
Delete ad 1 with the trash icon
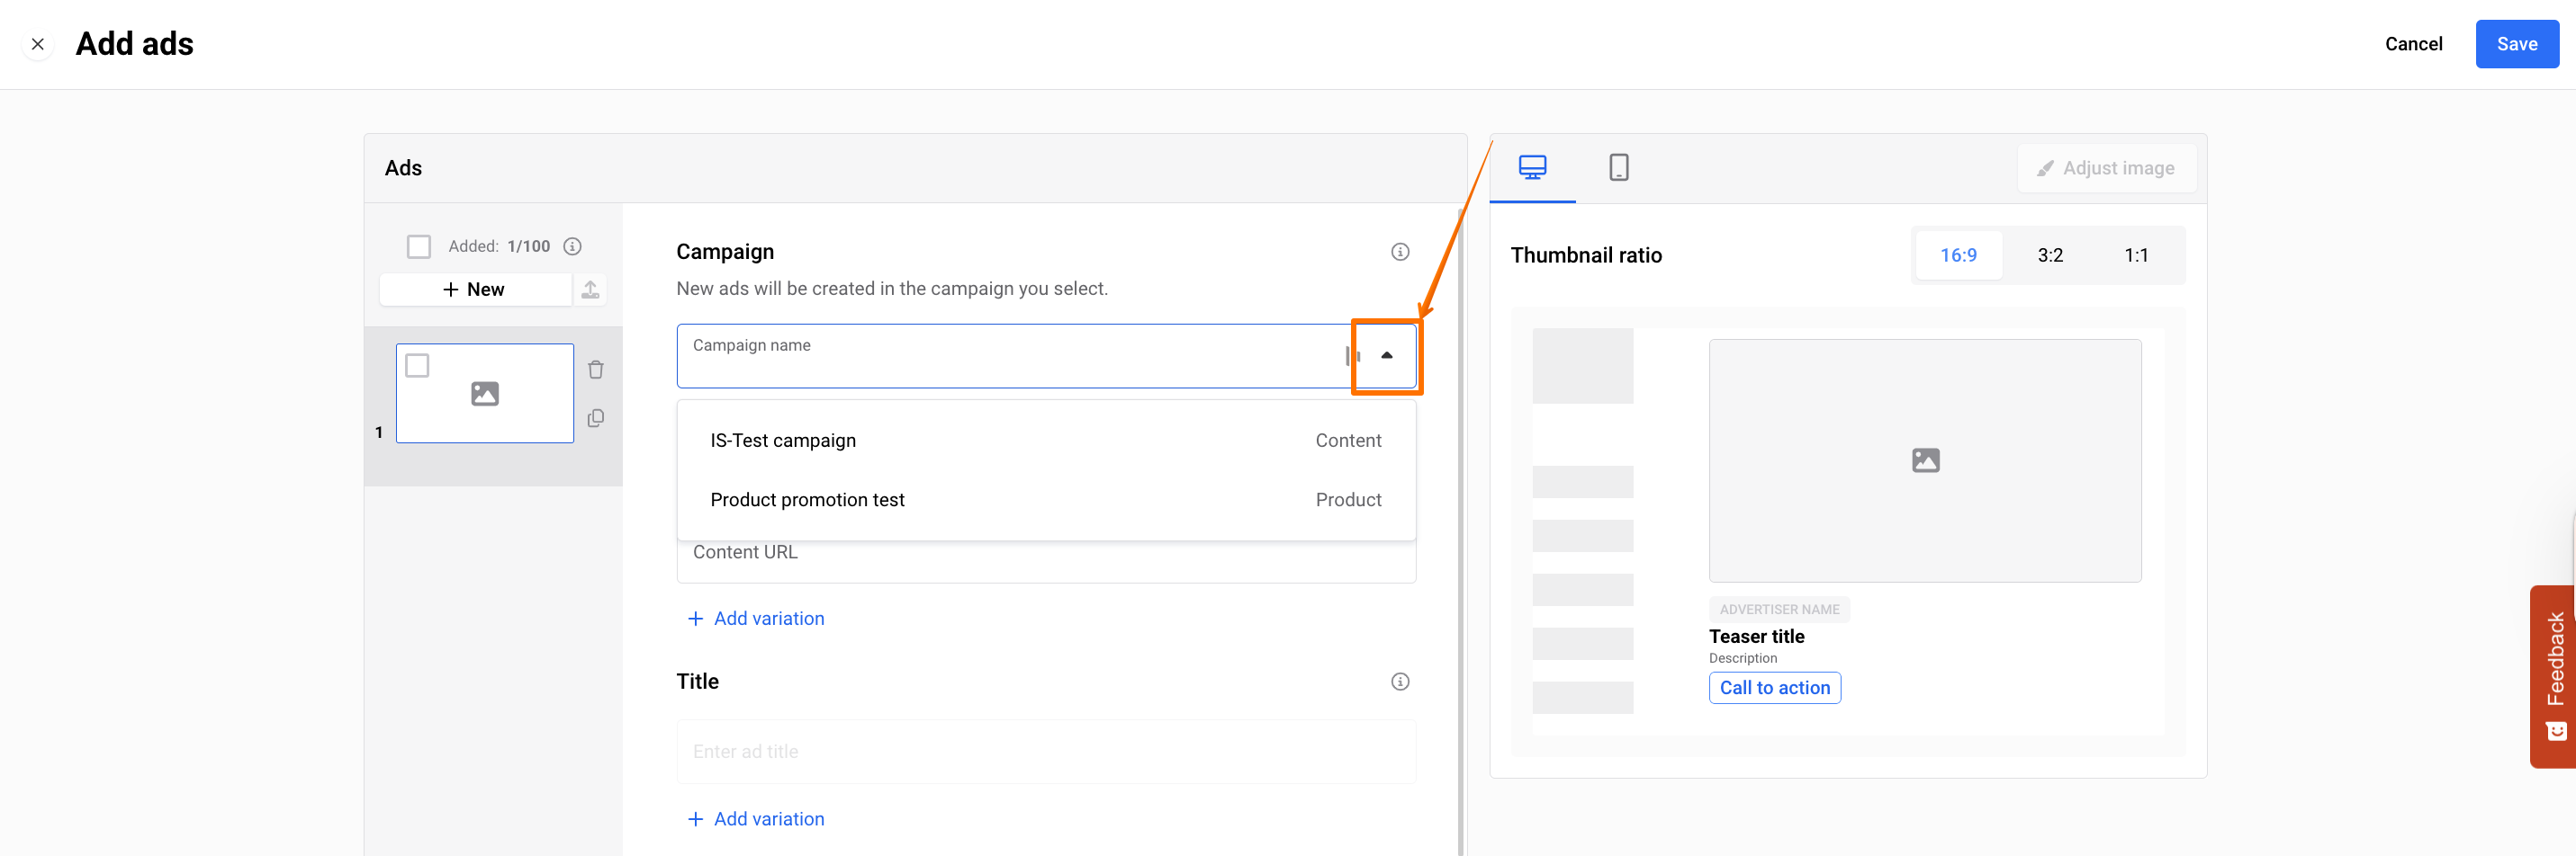(x=596, y=370)
